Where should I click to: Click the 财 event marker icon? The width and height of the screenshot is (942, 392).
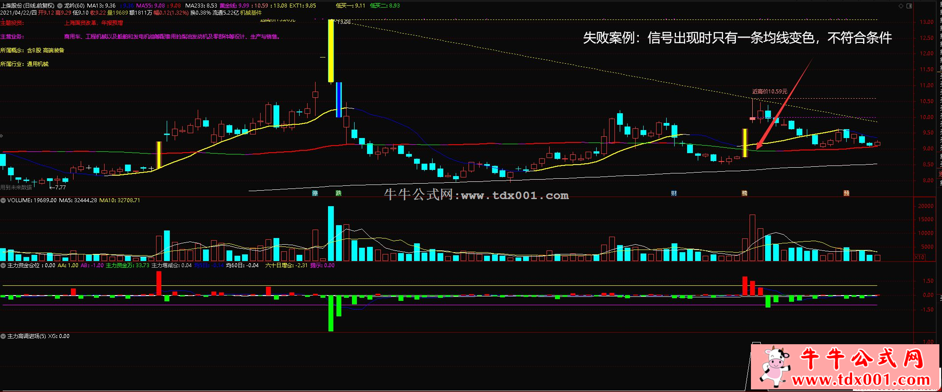coord(674,193)
